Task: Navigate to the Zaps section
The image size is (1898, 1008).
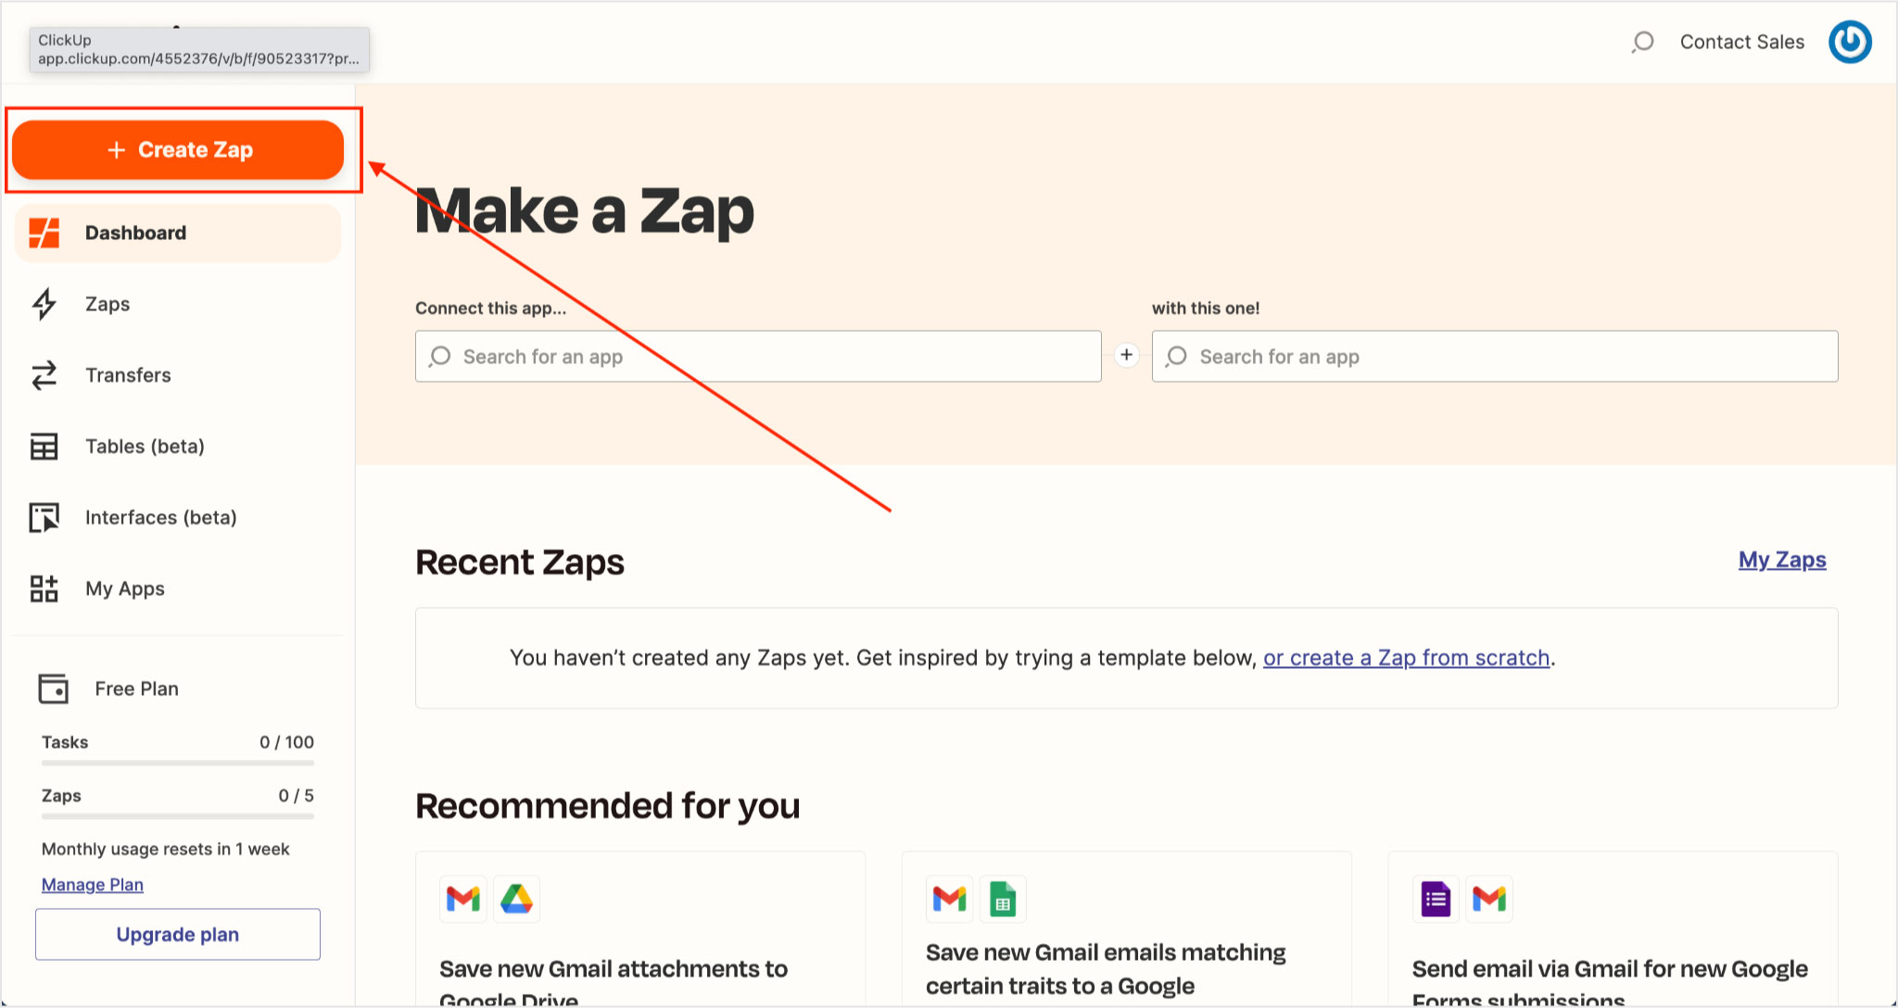Action: (106, 303)
